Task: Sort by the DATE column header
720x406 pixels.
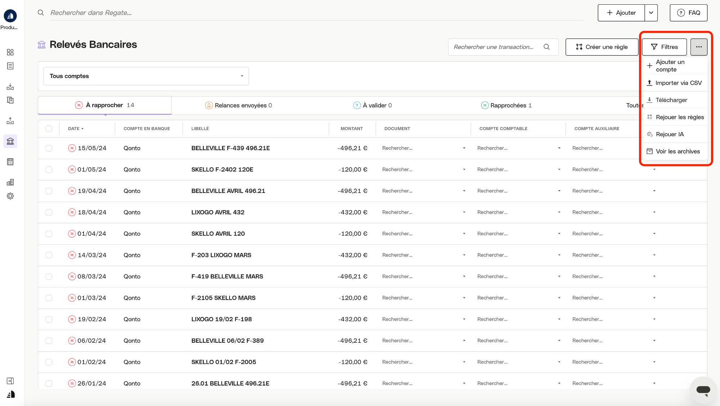Action: [x=76, y=129]
